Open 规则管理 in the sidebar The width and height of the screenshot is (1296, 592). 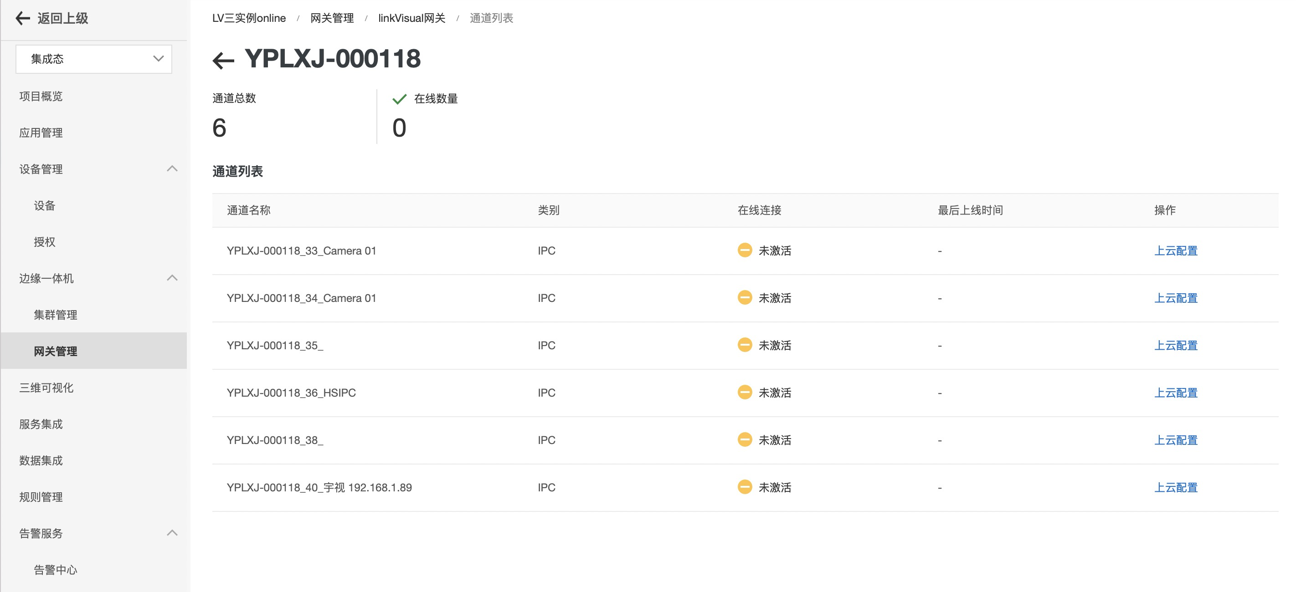pyautogui.click(x=41, y=496)
